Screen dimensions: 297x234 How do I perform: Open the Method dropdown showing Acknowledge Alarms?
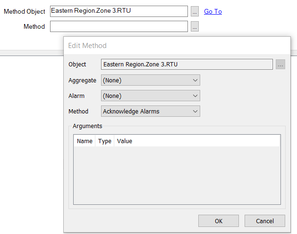[150, 111]
